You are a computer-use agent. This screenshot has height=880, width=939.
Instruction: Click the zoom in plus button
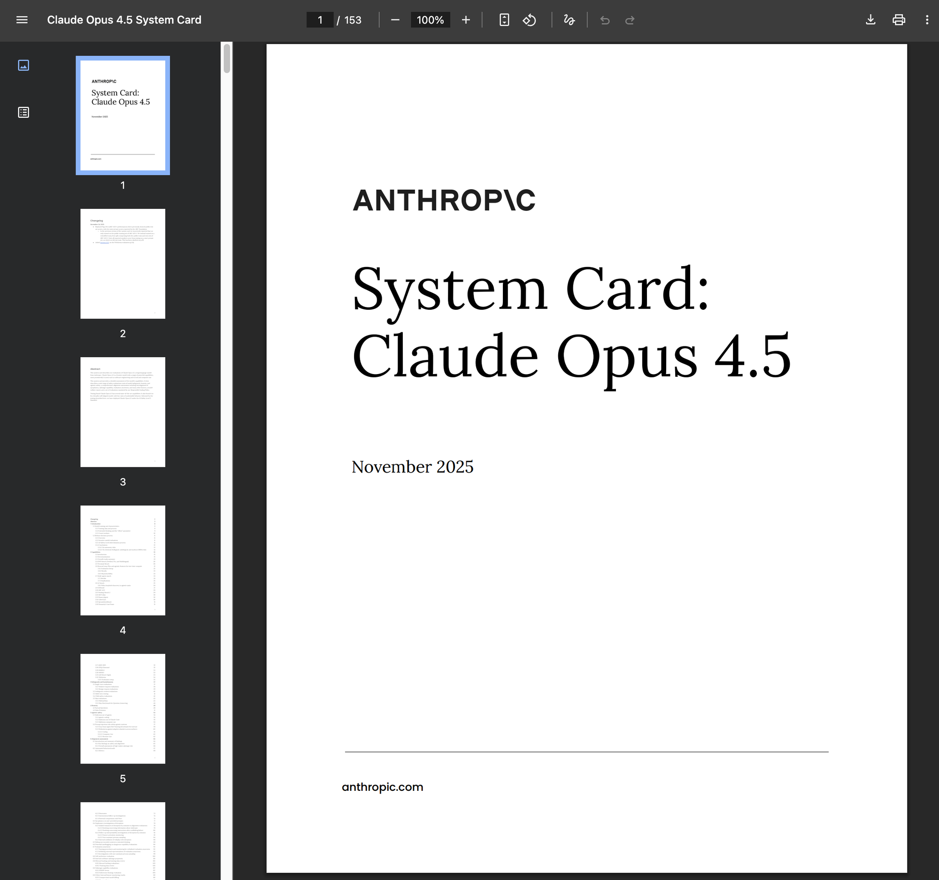coord(466,20)
